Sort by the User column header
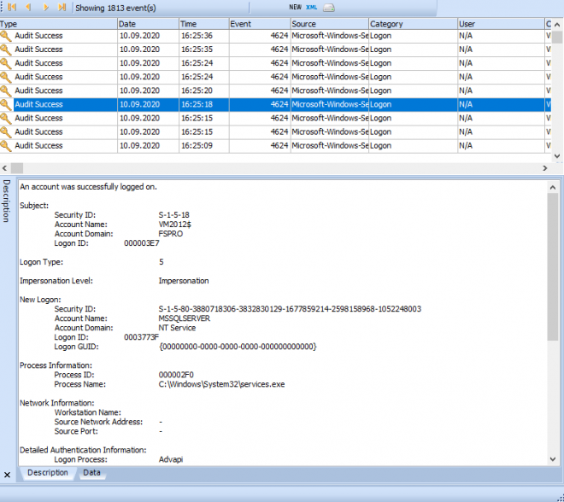This screenshot has height=502, width=564. (501, 24)
